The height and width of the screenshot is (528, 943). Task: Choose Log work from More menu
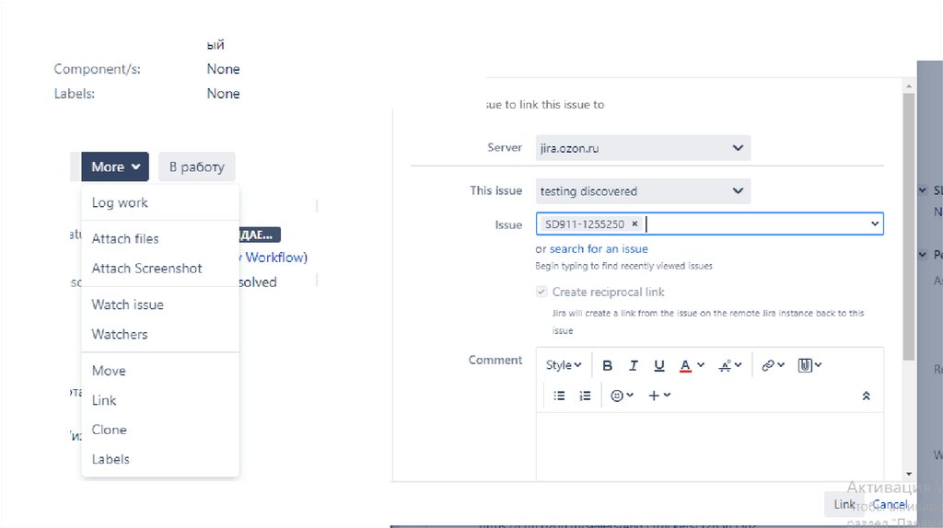point(160,202)
